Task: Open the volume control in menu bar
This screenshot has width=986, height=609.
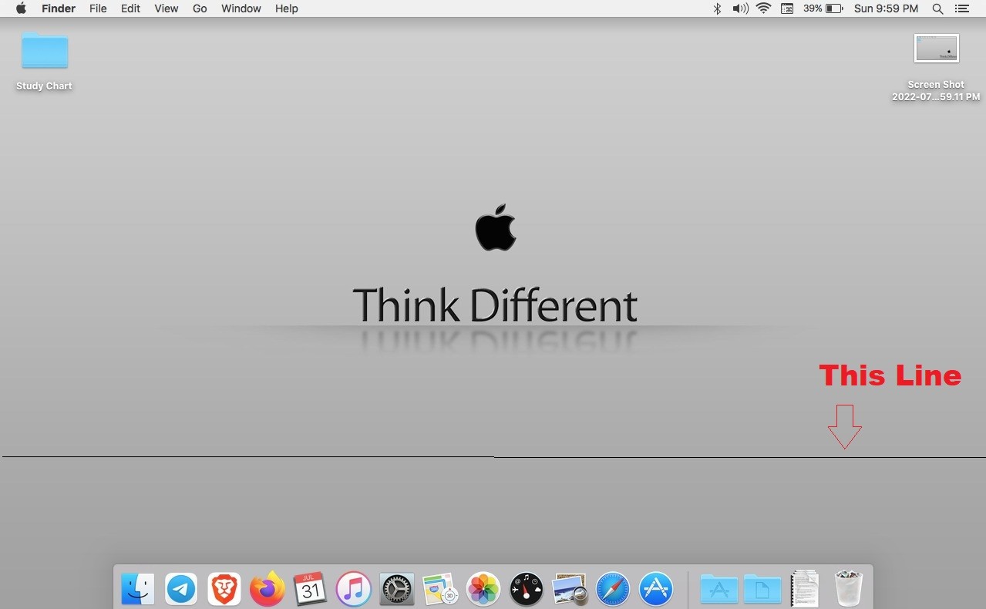Action: [741, 8]
